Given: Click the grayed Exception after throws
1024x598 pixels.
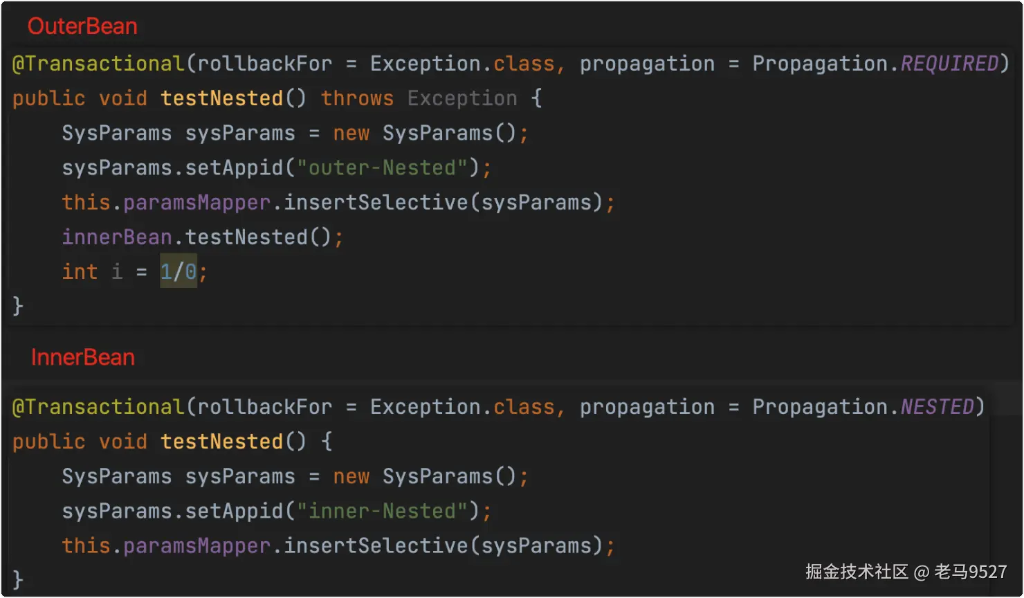Looking at the screenshot, I should [462, 98].
